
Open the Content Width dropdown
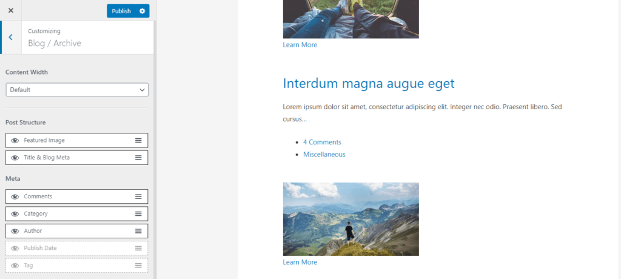click(77, 90)
